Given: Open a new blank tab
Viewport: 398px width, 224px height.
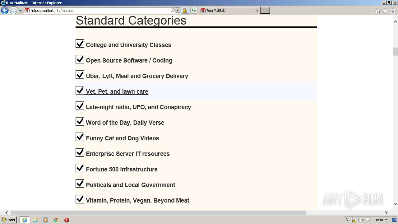Looking at the screenshot, I should coord(265,11).
